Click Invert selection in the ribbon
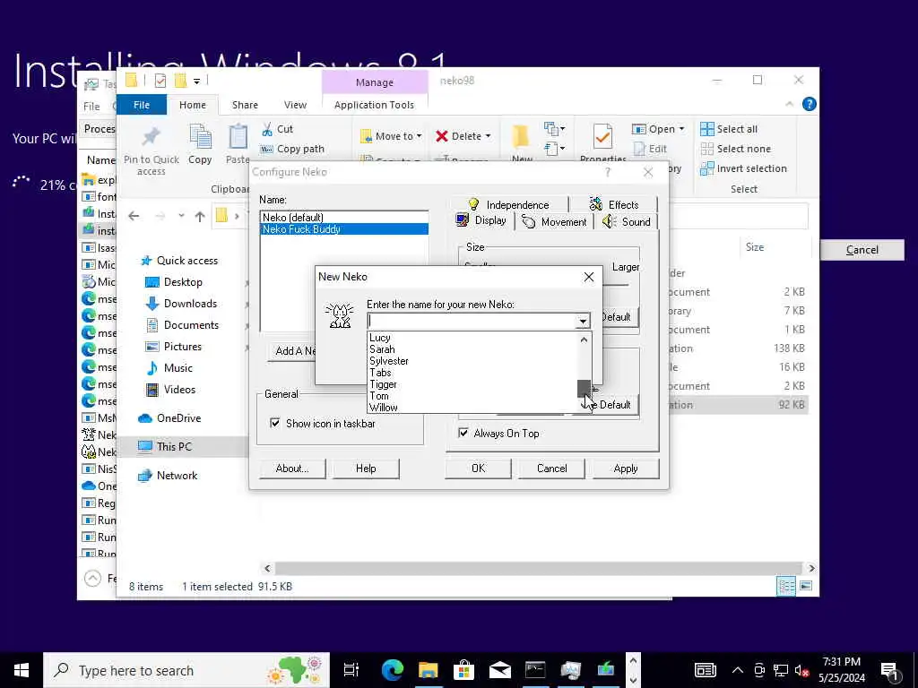 click(743, 168)
